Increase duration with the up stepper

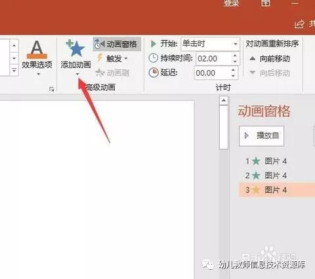coord(235,56)
